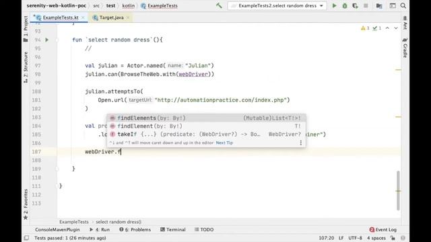
Task: Click the Search Everywhere magnifier icon
Action: pos(403,5)
